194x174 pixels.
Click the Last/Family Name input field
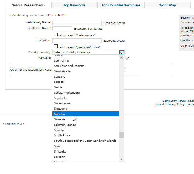coord(77,23)
